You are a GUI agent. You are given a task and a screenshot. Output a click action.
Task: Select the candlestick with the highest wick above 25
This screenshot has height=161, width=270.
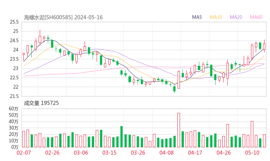pos(40,38)
